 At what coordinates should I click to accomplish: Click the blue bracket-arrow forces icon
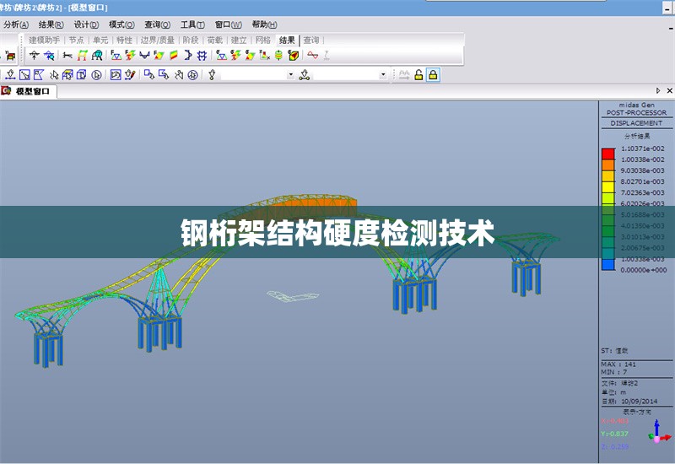point(187,55)
